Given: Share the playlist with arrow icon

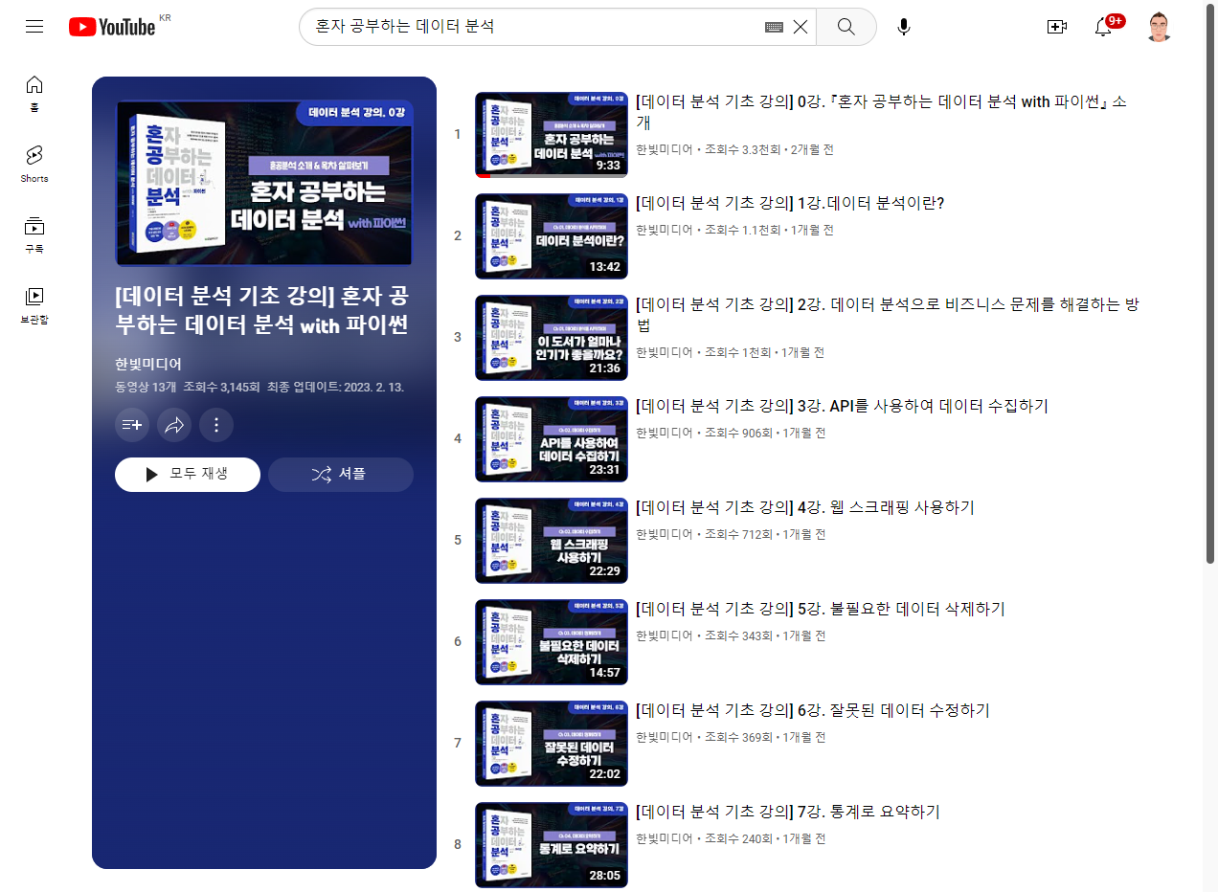Looking at the screenshot, I should (174, 425).
